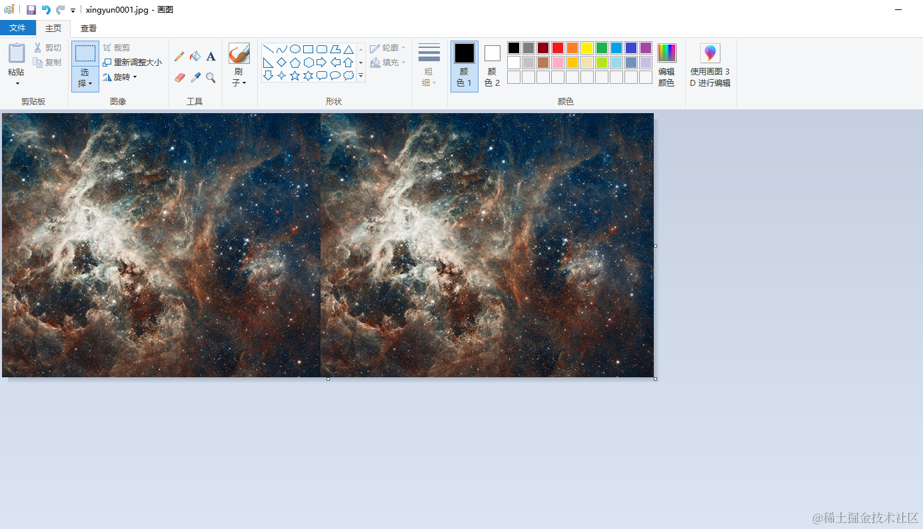This screenshot has height=529, width=923.
Task: Open the 文件 (File) menu tab
Action: coord(18,28)
